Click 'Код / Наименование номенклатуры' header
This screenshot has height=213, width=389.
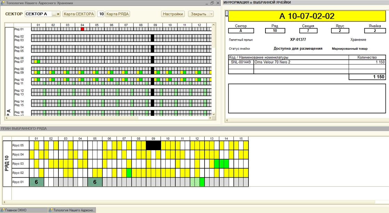[259, 57]
